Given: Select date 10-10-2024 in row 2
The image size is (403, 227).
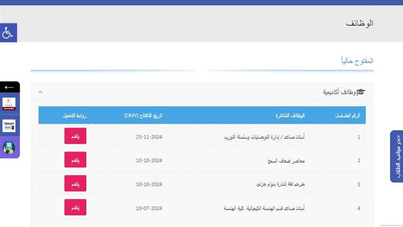Looking at the screenshot, I should (x=149, y=160).
